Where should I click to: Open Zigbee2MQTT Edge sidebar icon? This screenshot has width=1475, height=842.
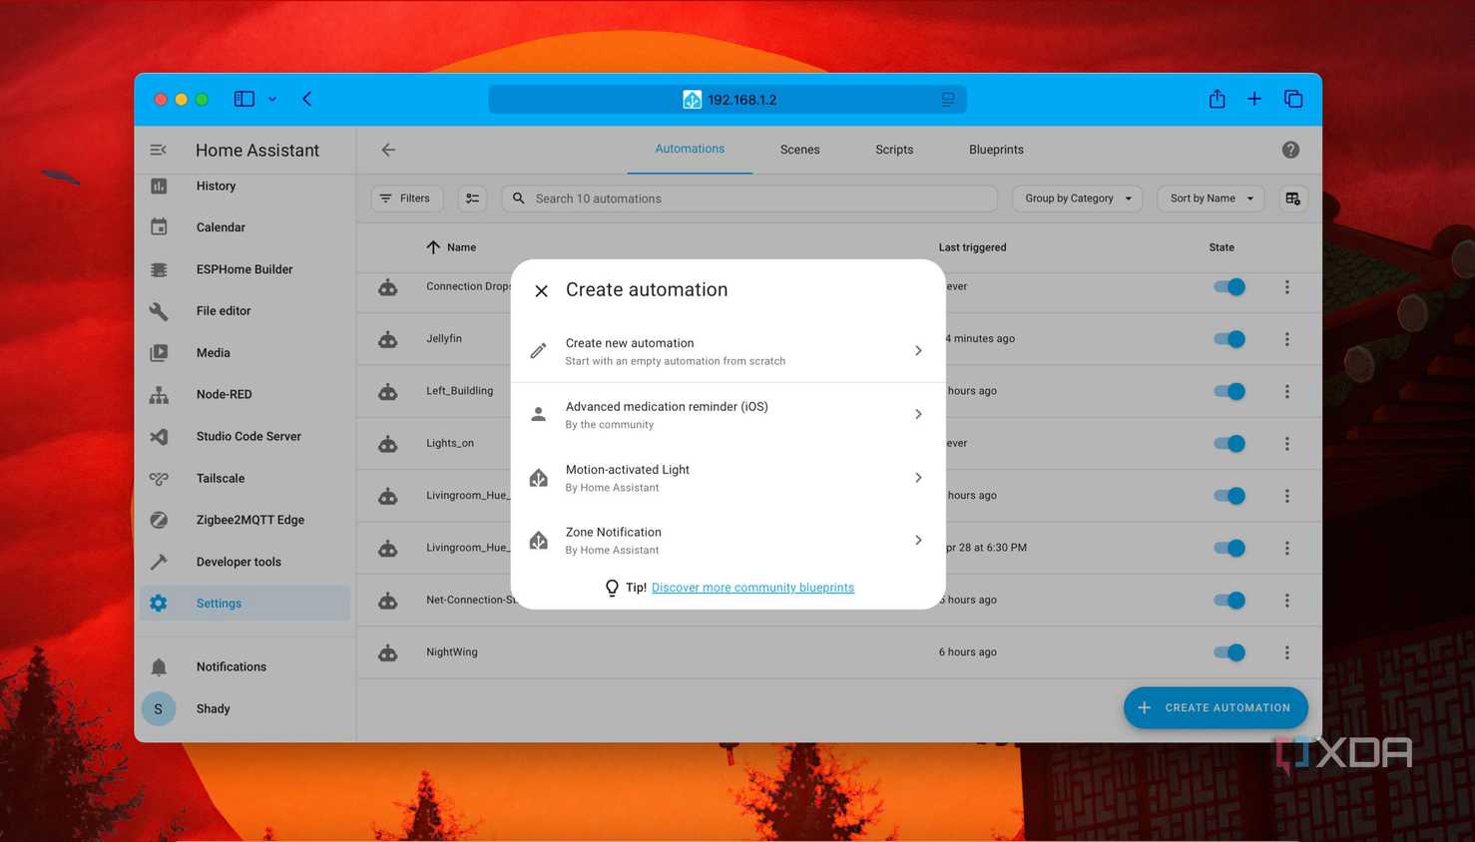(x=159, y=520)
